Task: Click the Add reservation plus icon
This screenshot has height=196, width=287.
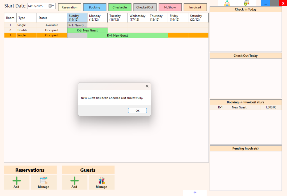Action: [x=17, y=181]
